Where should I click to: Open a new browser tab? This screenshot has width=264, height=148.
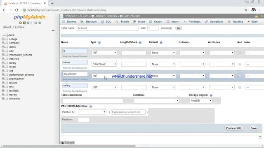click(x=52, y=3)
